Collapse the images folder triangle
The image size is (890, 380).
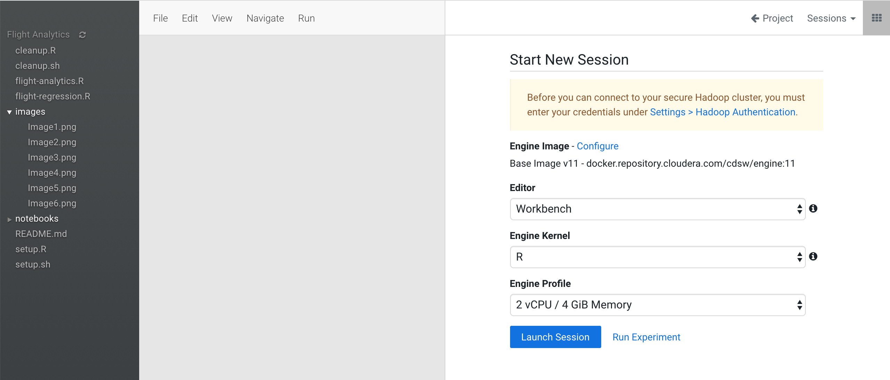(x=9, y=112)
